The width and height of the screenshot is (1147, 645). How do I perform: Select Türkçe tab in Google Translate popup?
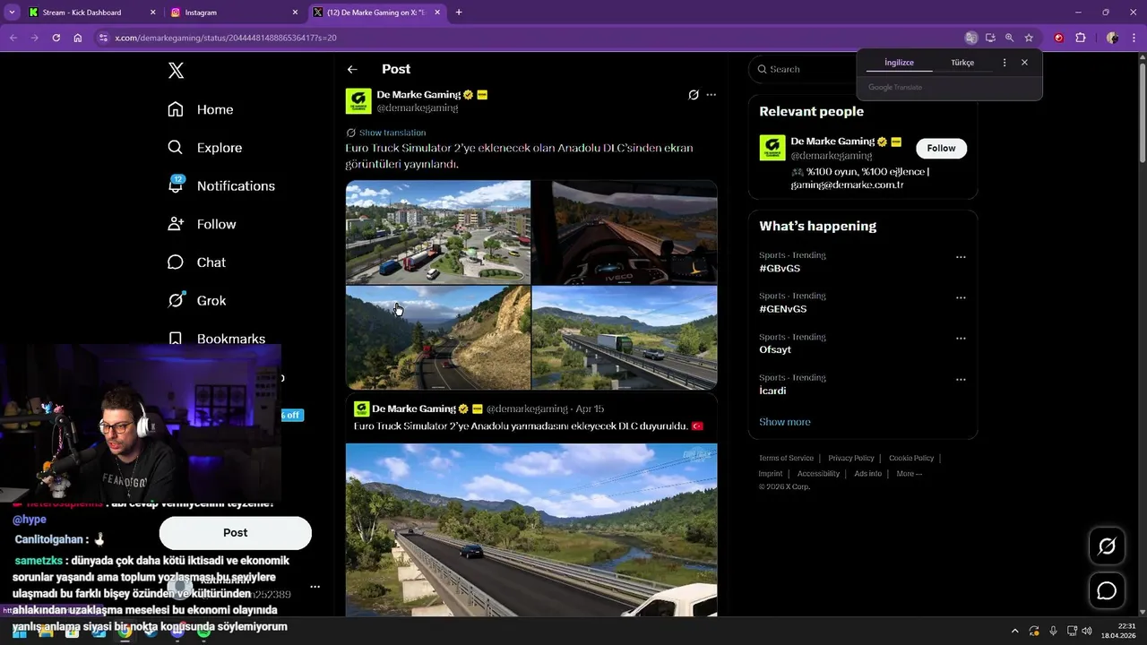click(962, 63)
